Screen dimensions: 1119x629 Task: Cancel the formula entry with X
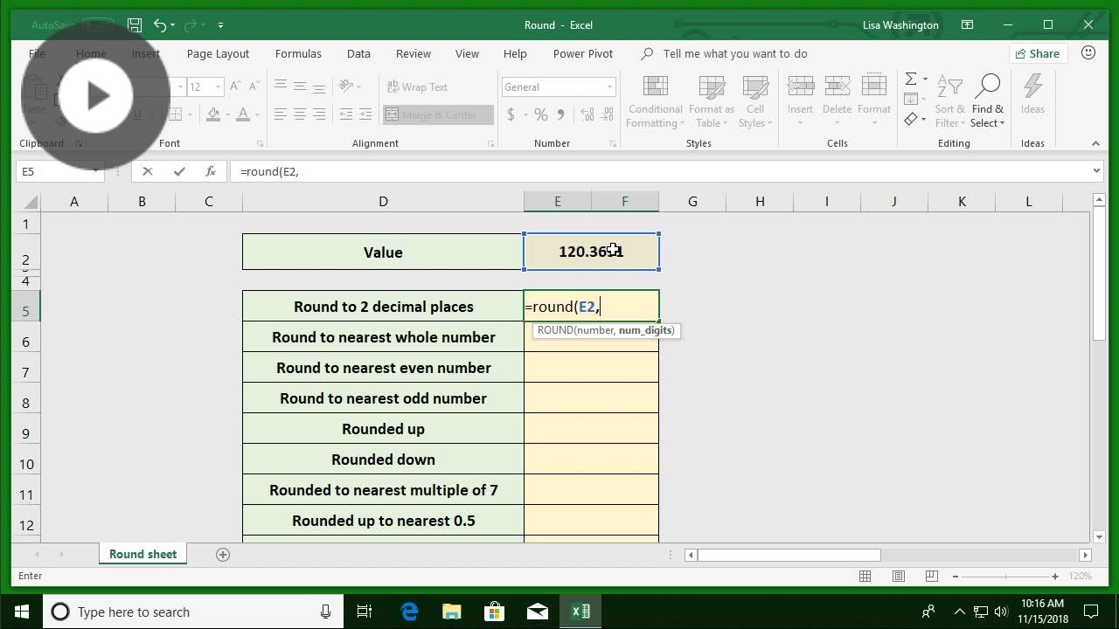[148, 171]
